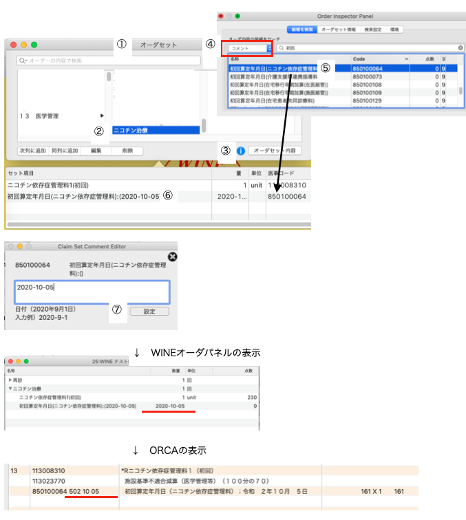
Task: Expand the 再診 row in WINE order panel
Action: tap(10, 380)
